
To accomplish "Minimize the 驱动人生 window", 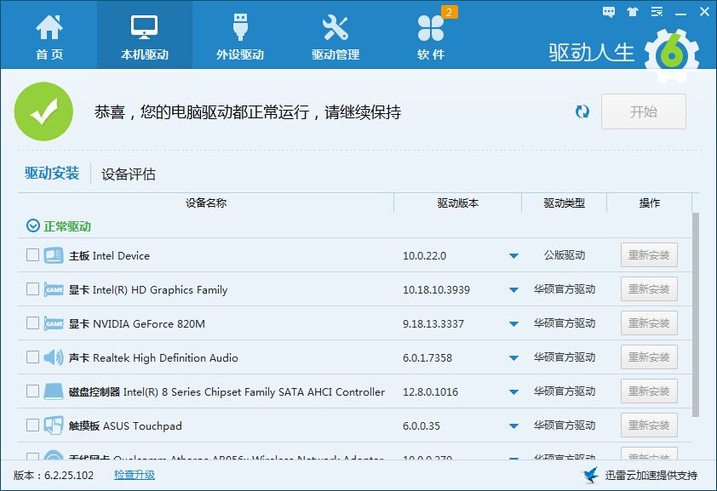I will pyautogui.click(x=681, y=13).
